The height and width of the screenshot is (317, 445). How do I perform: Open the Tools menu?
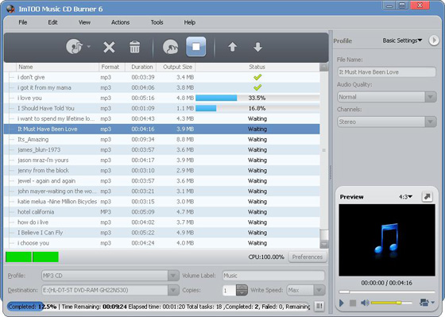coord(157,22)
